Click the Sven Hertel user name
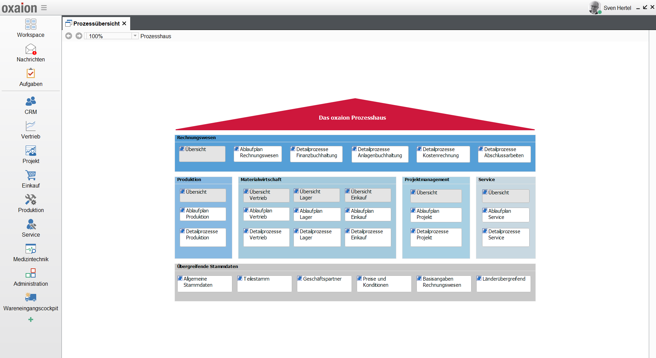This screenshot has width=656, height=358. coord(617,8)
